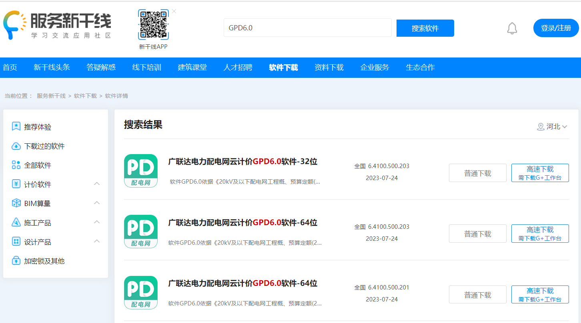Click the PD icon of the 6.4100.500.201 result
The height and width of the screenshot is (323, 581).
pos(141,292)
